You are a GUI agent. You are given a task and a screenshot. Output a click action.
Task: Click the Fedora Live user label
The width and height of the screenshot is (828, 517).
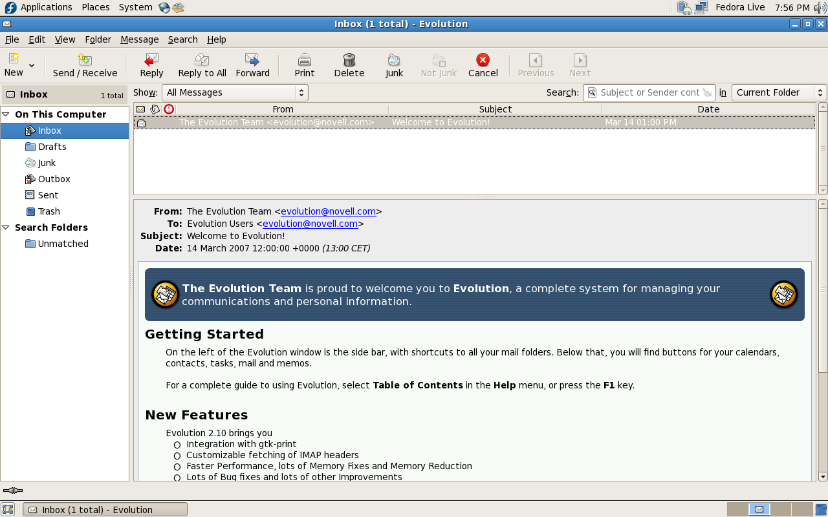point(740,8)
